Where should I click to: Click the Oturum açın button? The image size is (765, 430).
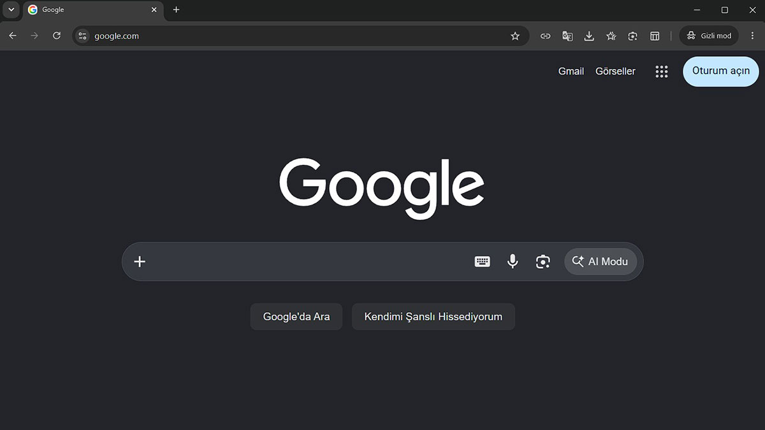click(x=721, y=71)
